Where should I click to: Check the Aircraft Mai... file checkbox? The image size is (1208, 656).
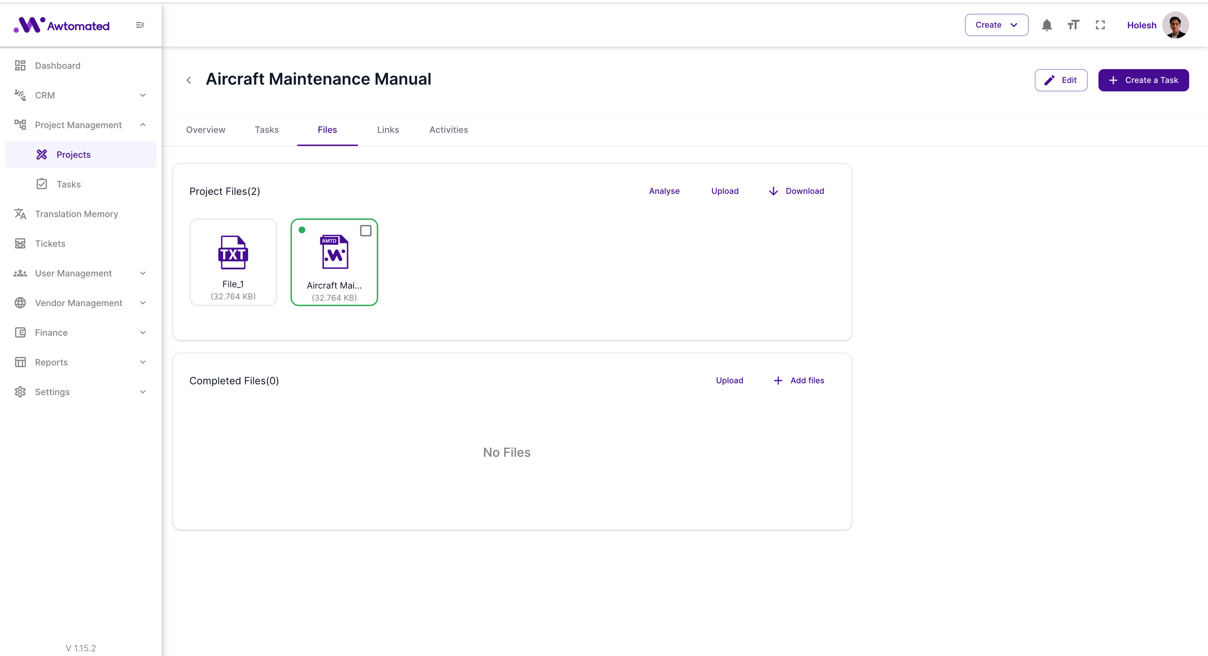point(365,231)
